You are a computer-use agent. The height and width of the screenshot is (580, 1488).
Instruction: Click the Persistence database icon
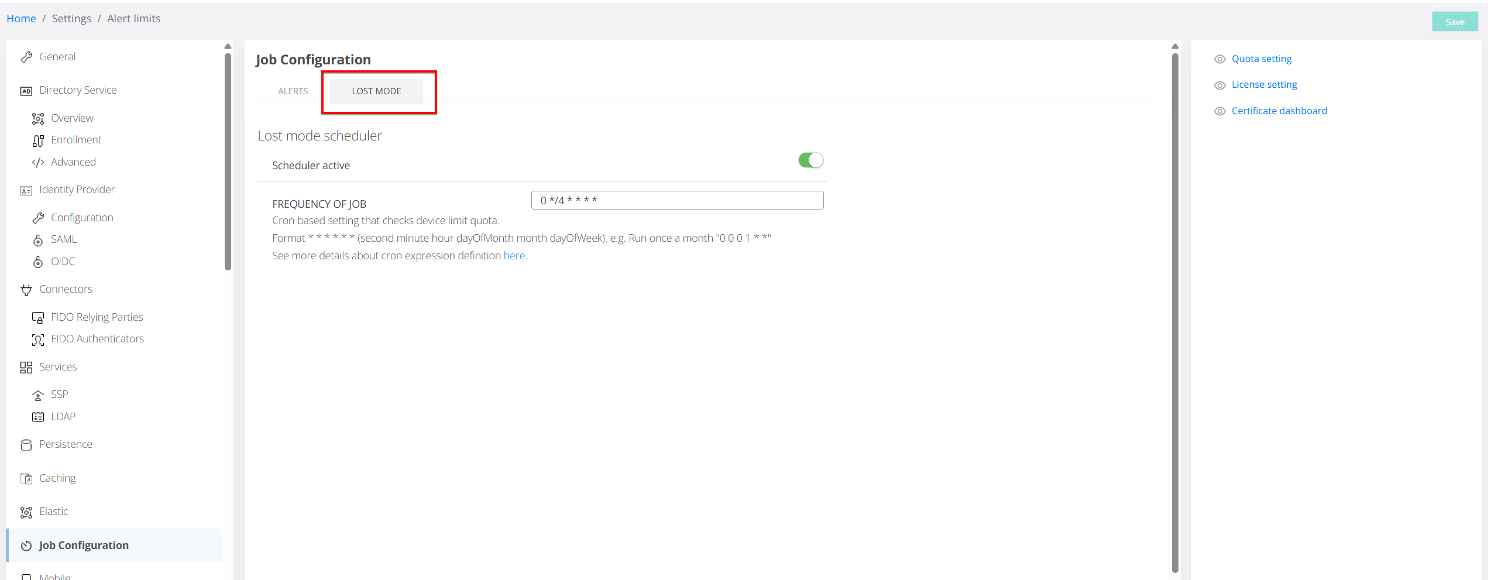coord(26,445)
